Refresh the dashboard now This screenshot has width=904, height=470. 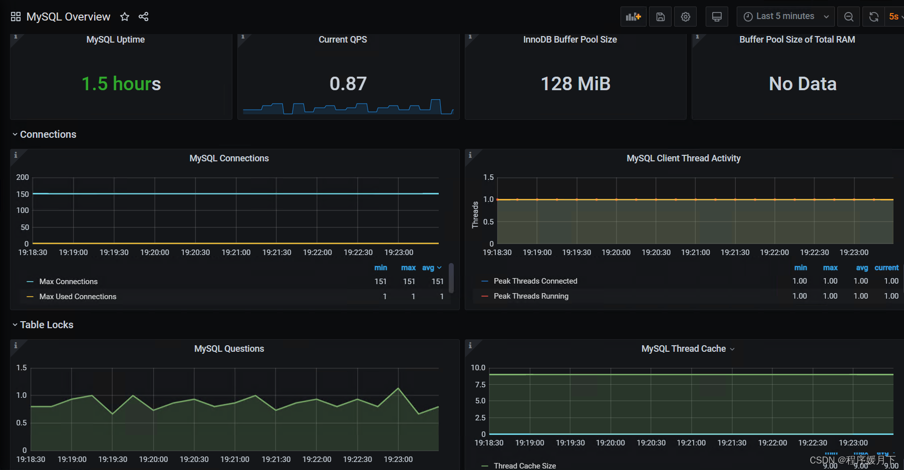click(873, 17)
